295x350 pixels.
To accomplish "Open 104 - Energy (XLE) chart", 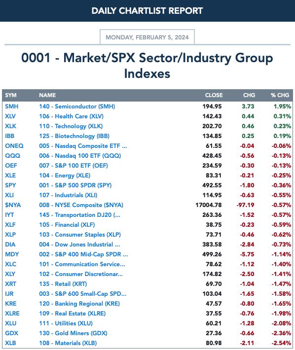I will click(65, 175).
